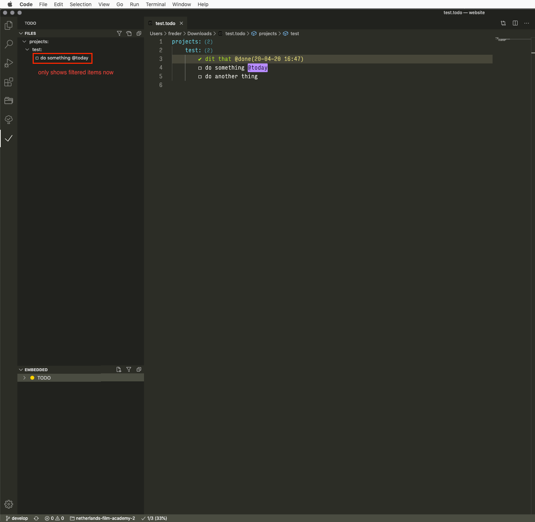535x522 pixels.
Task: Collapse the 'projects:' tree item
Action: (x=24, y=41)
